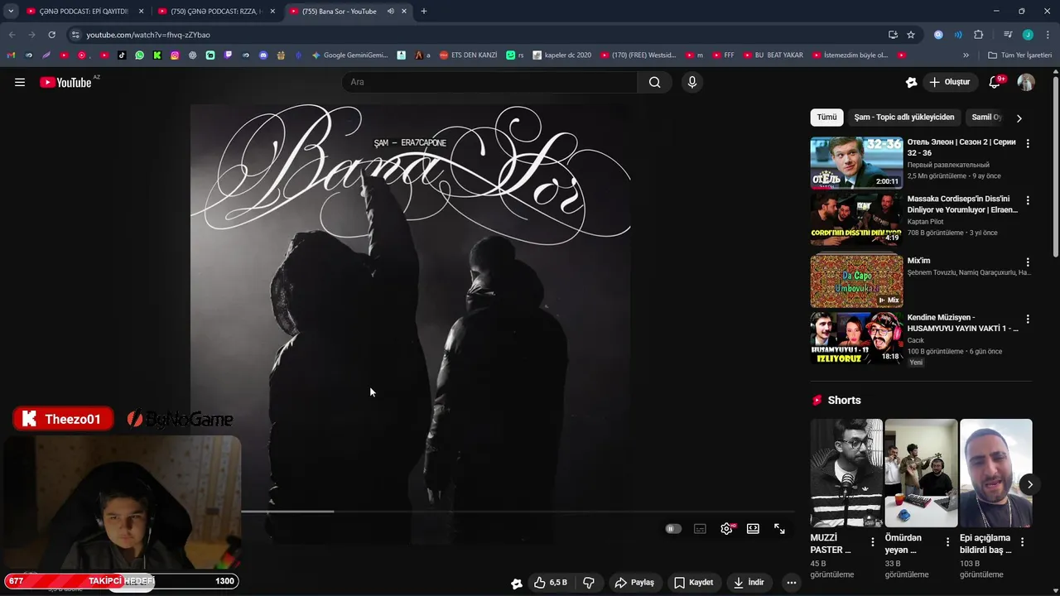This screenshot has height=596, width=1060.
Task: Switch to theater mode view
Action: click(753, 528)
